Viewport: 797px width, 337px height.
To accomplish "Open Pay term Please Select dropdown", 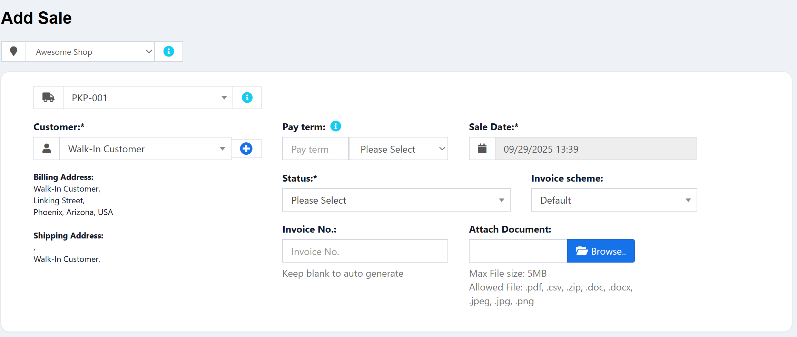I will (398, 149).
